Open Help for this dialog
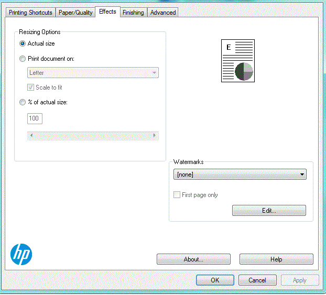This screenshot has width=326, height=295. 276,259
